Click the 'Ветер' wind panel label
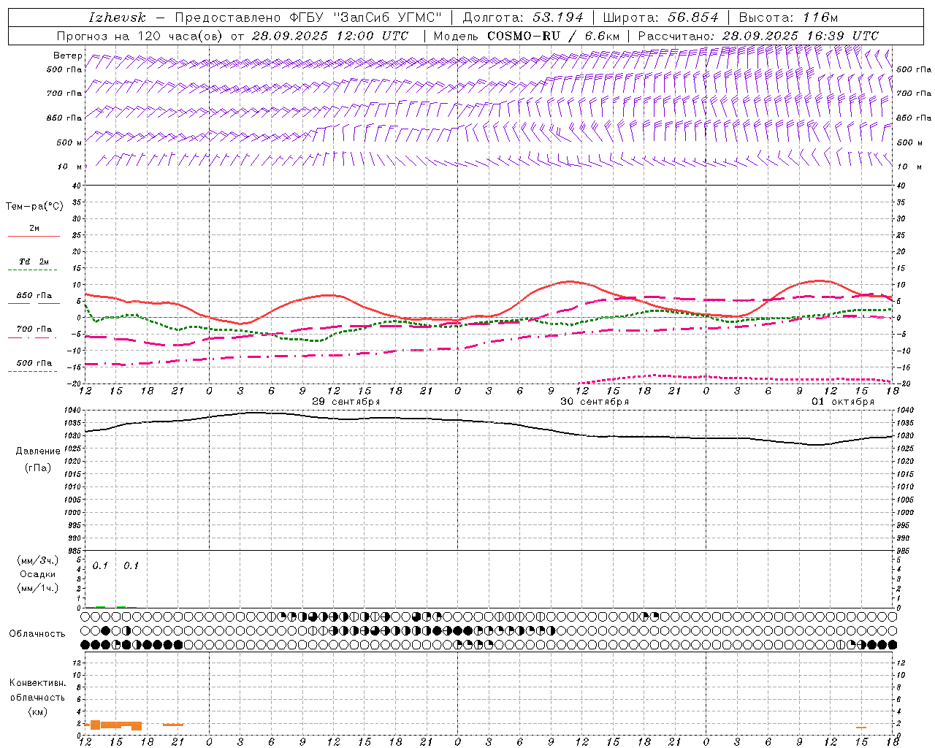This screenshot has height=748, width=935. point(68,56)
